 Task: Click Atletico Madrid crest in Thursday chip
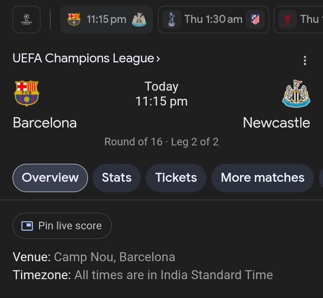pos(255,19)
